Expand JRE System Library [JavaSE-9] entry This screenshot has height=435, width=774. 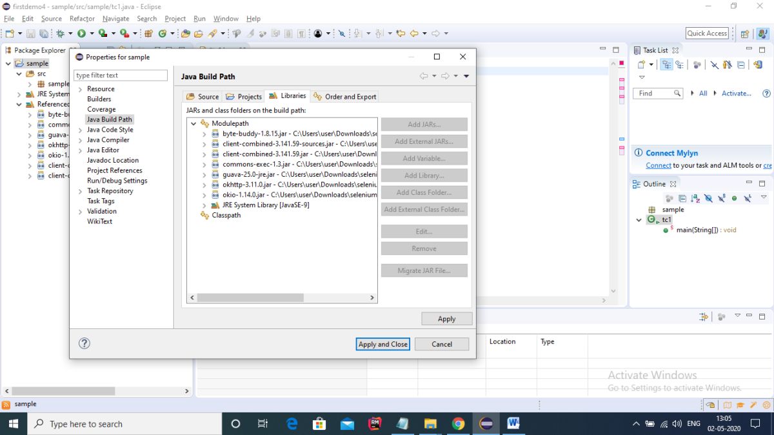[204, 205]
